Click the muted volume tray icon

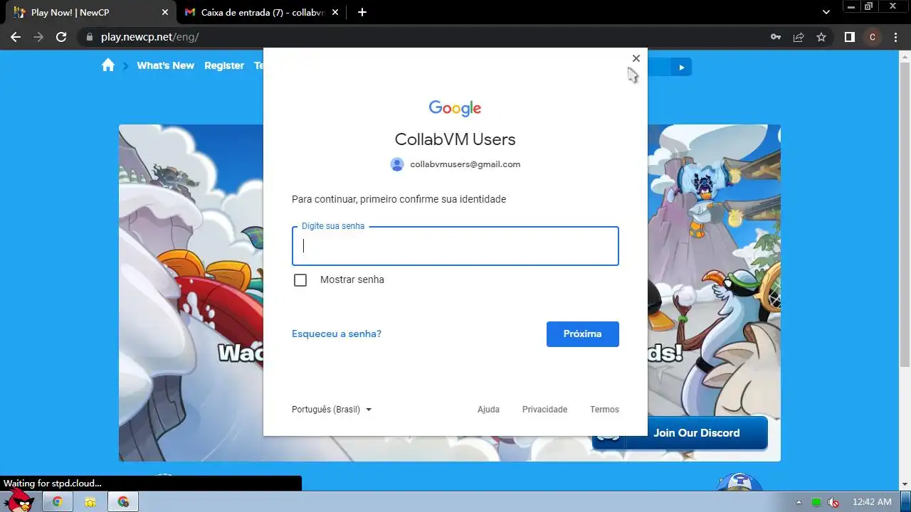(x=833, y=502)
